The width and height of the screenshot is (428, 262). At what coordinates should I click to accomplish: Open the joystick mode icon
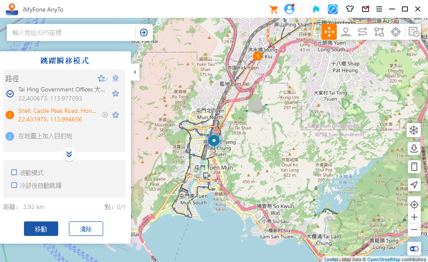coord(396,32)
